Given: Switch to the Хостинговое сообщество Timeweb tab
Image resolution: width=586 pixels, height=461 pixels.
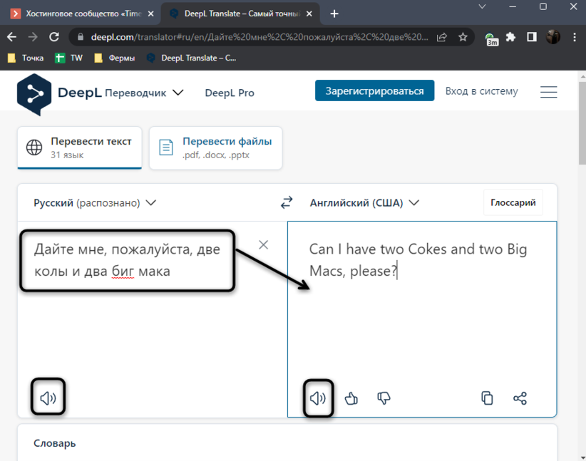Looking at the screenshot, I should (81, 14).
